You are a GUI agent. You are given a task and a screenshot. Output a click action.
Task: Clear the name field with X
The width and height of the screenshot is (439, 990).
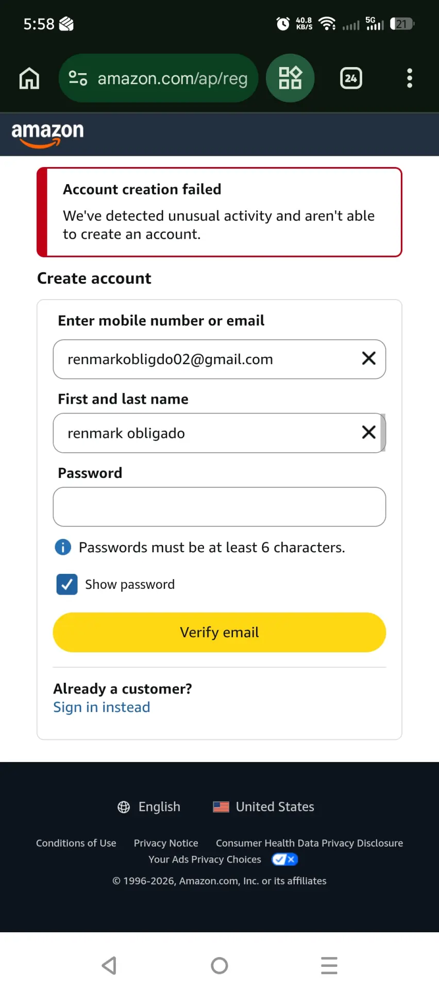coord(369,432)
